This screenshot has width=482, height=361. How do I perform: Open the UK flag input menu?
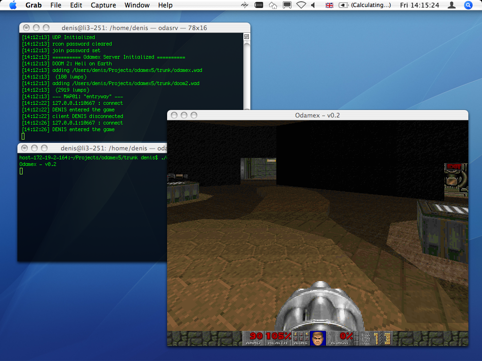tap(329, 5)
